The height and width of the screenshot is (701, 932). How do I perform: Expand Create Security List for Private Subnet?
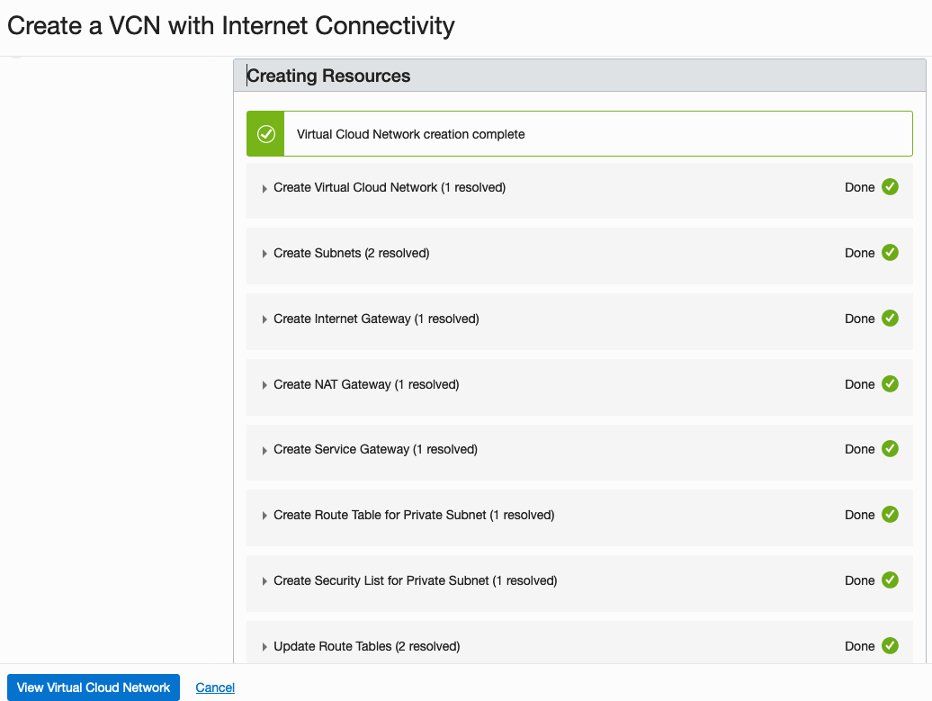pyautogui.click(x=265, y=582)
